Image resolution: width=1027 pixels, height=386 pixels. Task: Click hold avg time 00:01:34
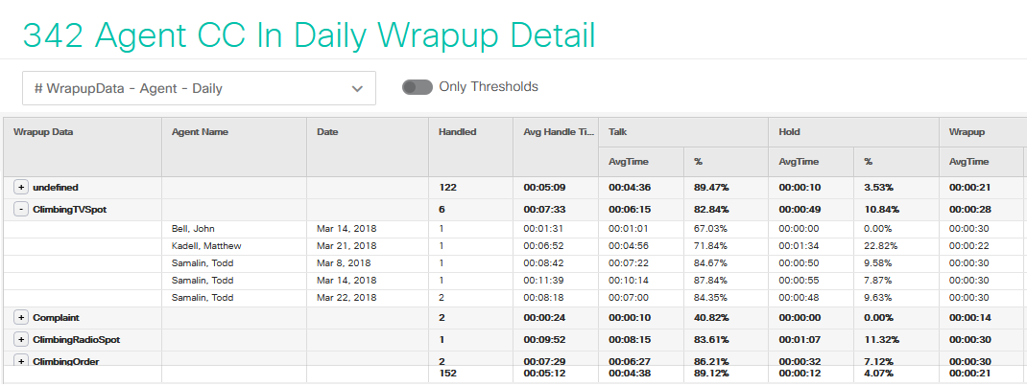pos(800,246)
